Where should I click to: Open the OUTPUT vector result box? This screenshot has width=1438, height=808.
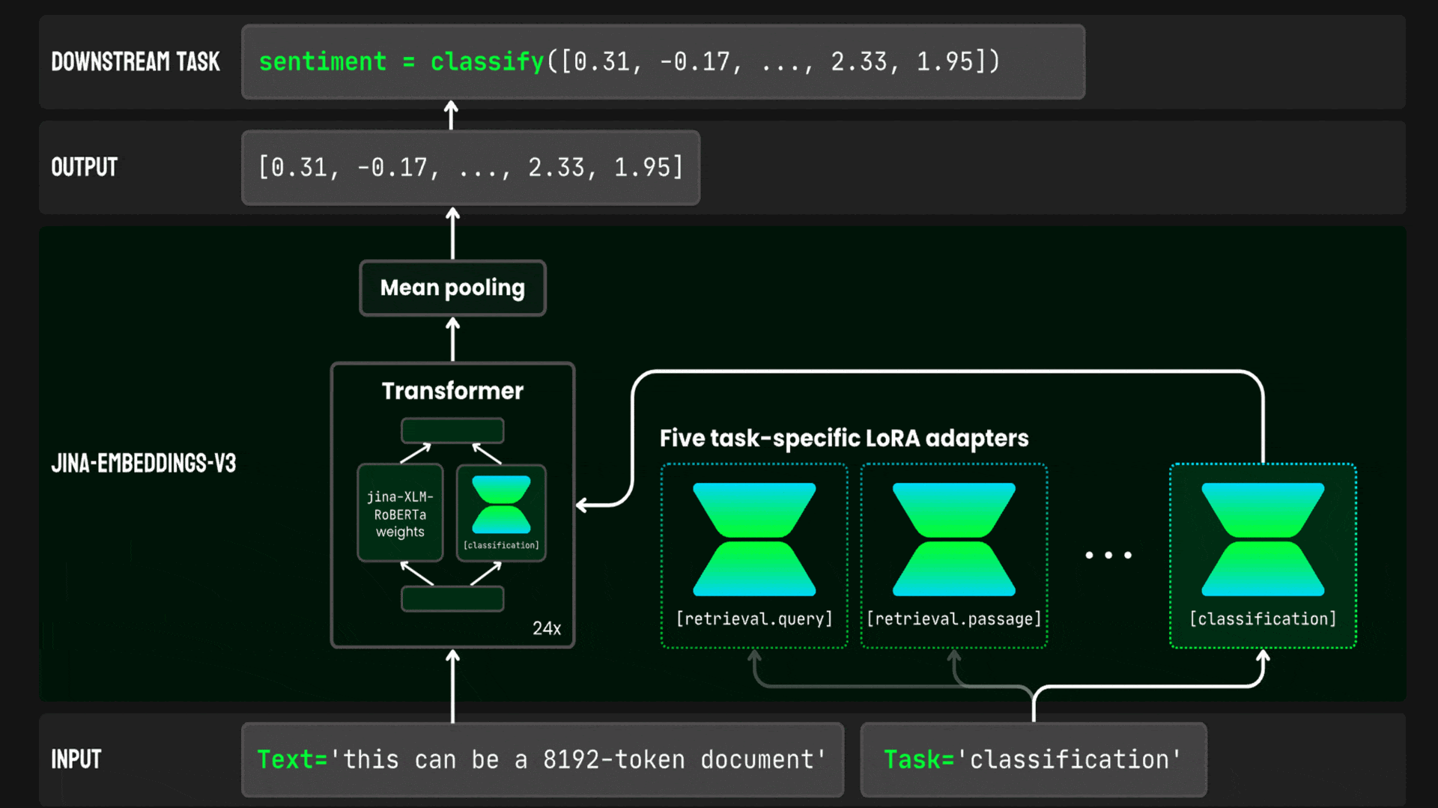470,168
